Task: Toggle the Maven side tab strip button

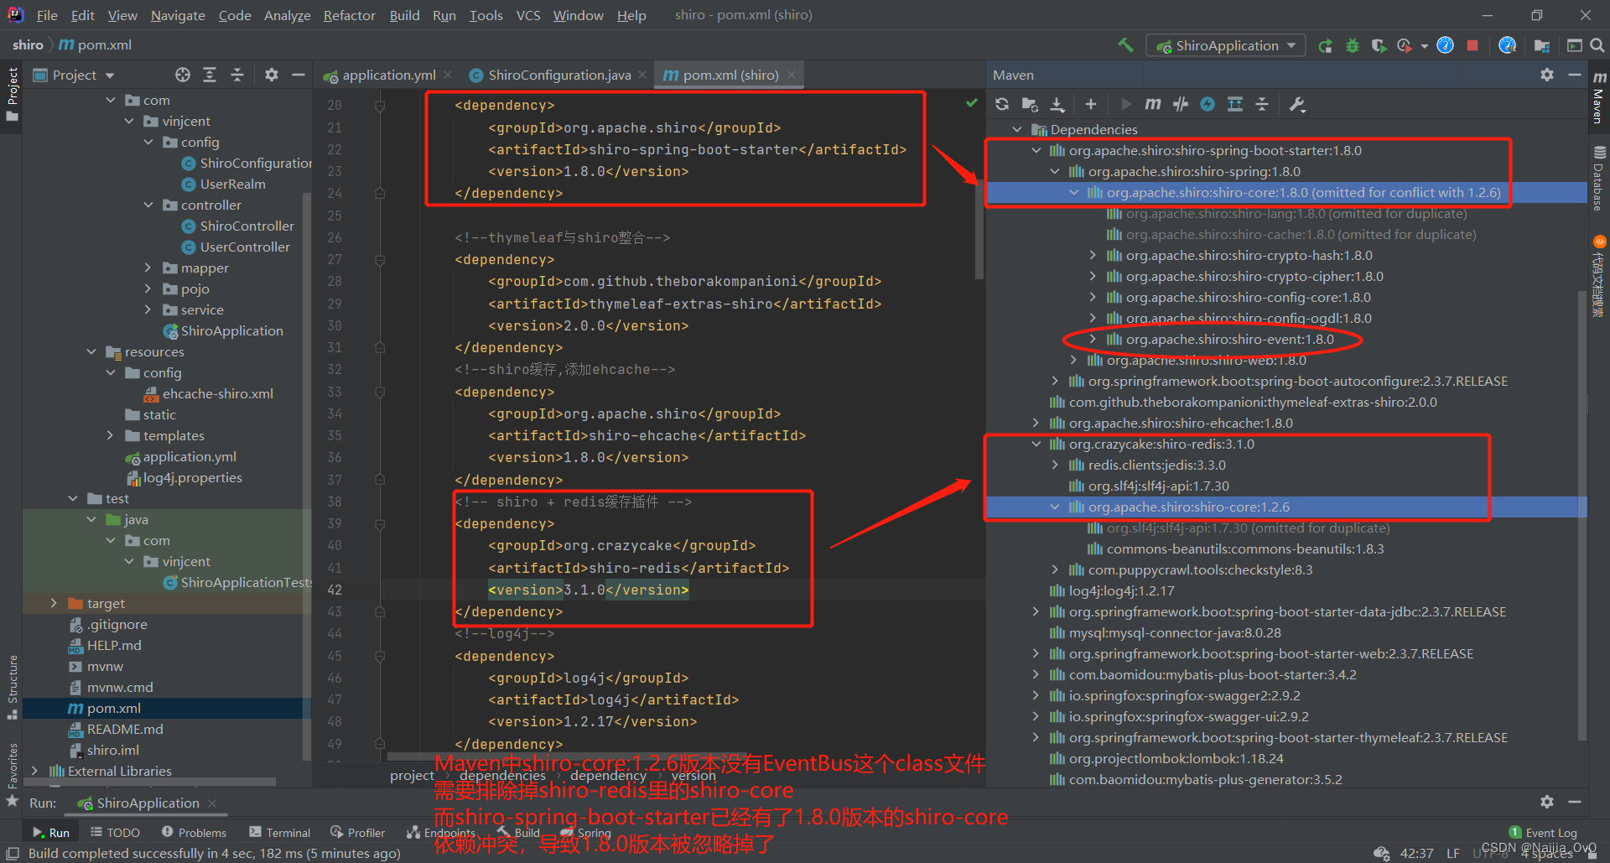Action: 1599,98
